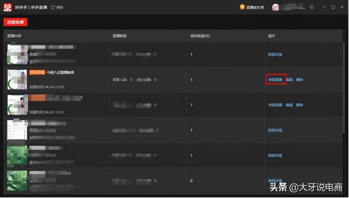Open the 直播成长营 medal link
This screenshot has width=349, height=198.
tap(252, 7)
